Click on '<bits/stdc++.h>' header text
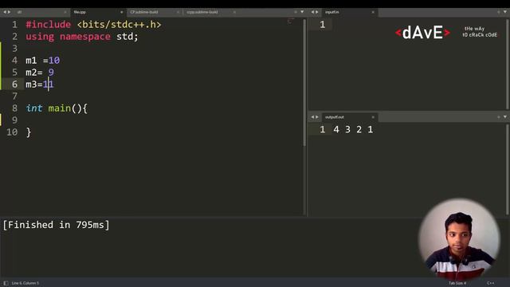The width and height of the screenshot is (510, 287). 119,25
